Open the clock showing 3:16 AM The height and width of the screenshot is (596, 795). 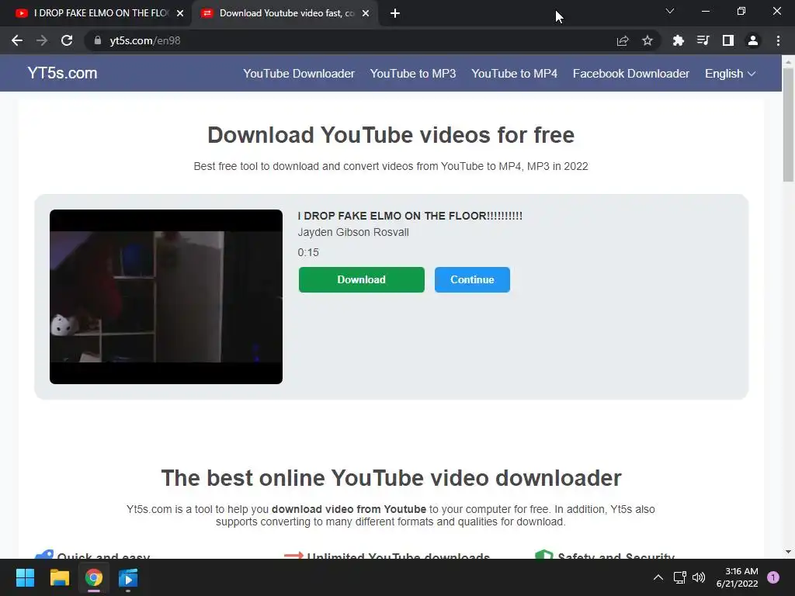(738, 577)
